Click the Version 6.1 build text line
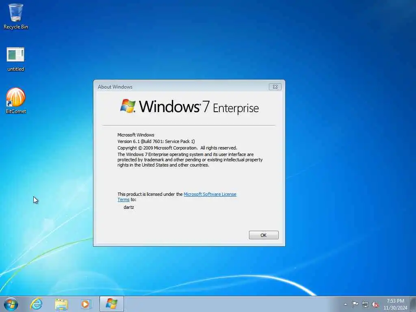The image size is (416, 312). [156, 141]
